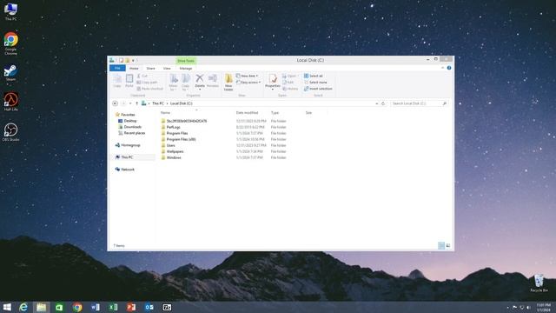Screen dimensions: 556x313
Task: Open Properties from the ribbon
Action: [x=273, y=80]
